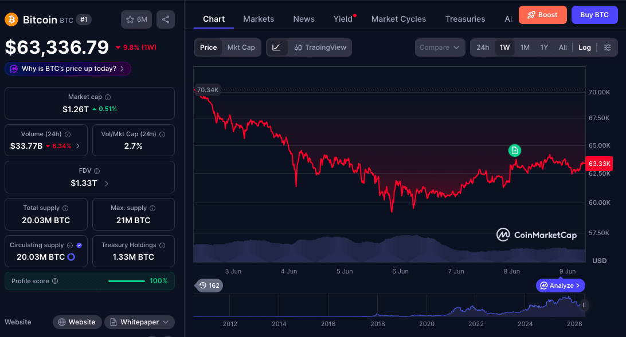Select the 1W time range
This screenshot has height=337, width=626.
(x=504, y=47)
